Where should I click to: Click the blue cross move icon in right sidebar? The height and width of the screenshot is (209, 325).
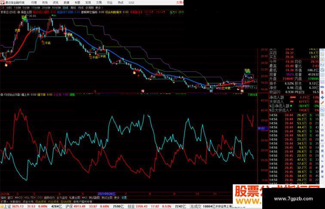[x=322, y=97]
